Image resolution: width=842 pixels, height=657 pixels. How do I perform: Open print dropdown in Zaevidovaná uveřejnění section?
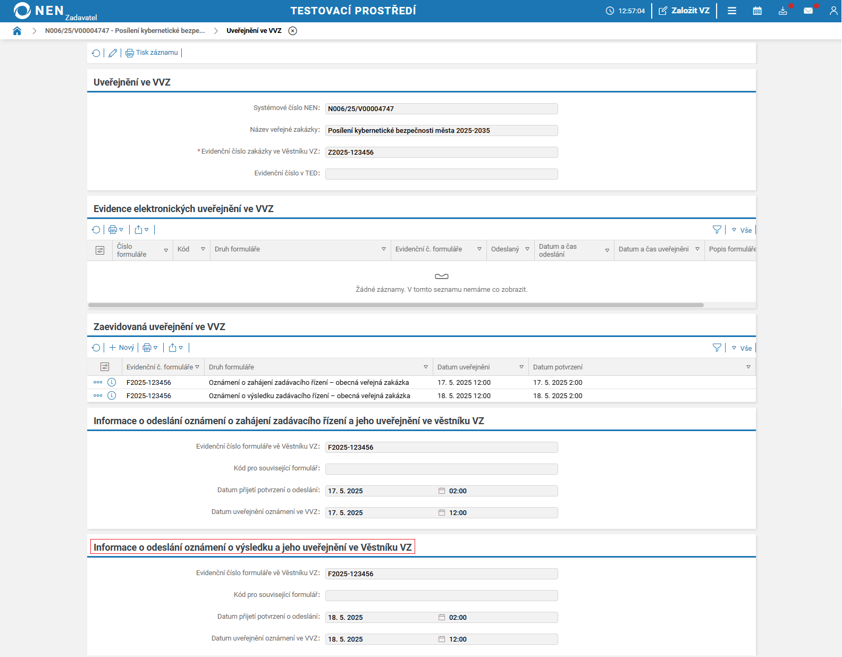click(x=150, y=348)
